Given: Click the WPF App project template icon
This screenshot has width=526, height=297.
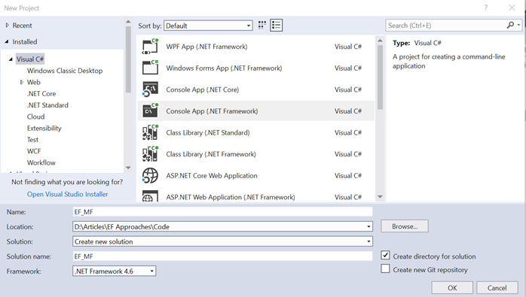Looking at the screenshot, I should click(150, 47).
